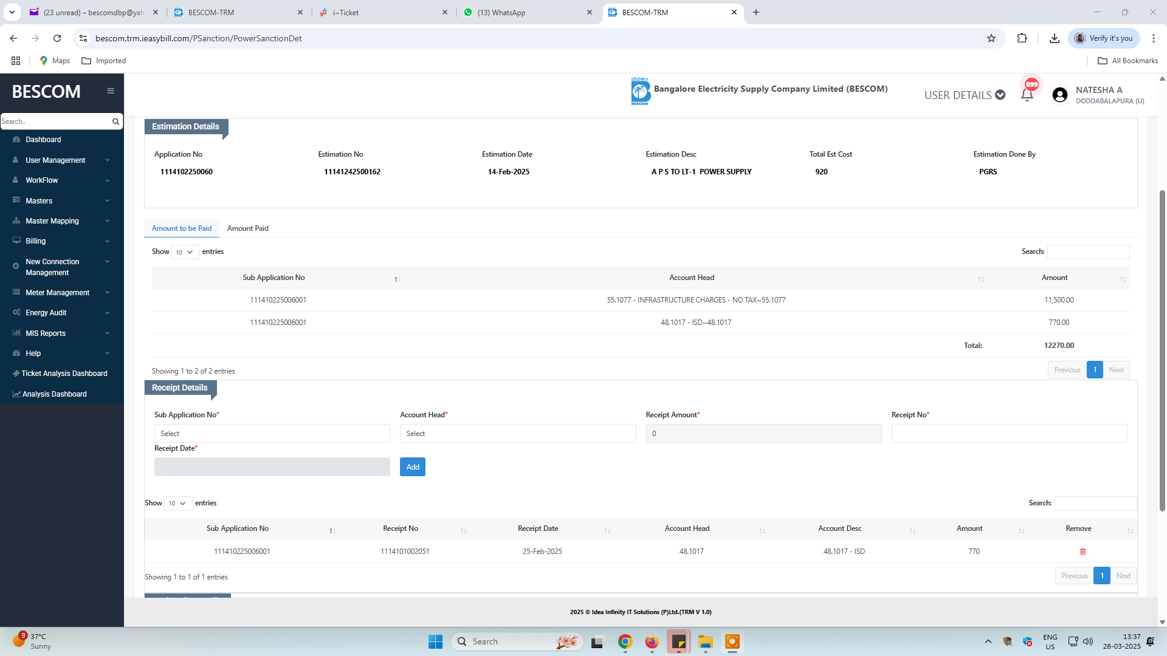This screenshot has width=1167, height=656.
Task: Toggle the BESCOM sidebar hamburger menu
Action: pos(111,91)
